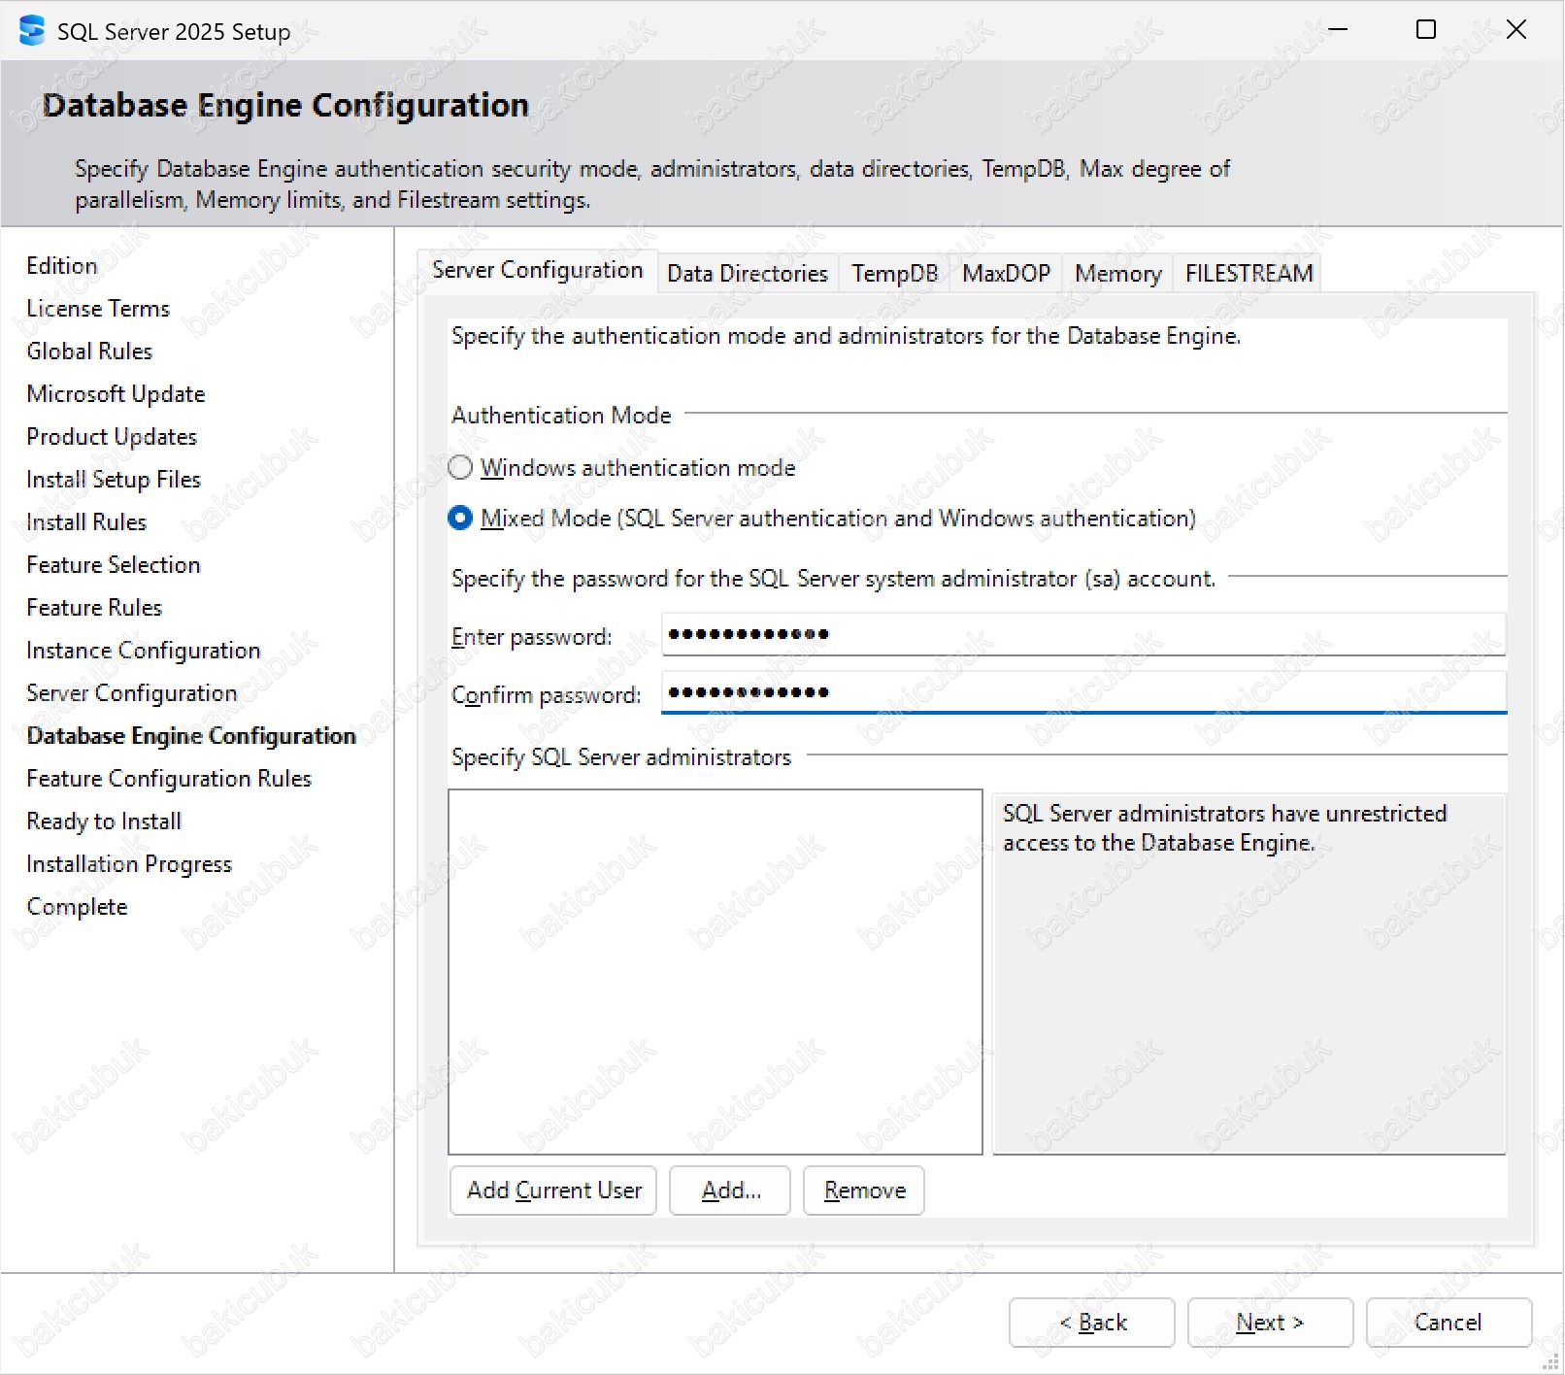Select Install Rules step
1565x1375 pixels.
(86, 522)
